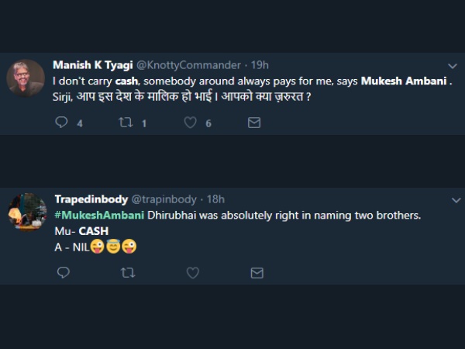
Task: Open Trapedinbody's display name link
Action: [87, 199]
